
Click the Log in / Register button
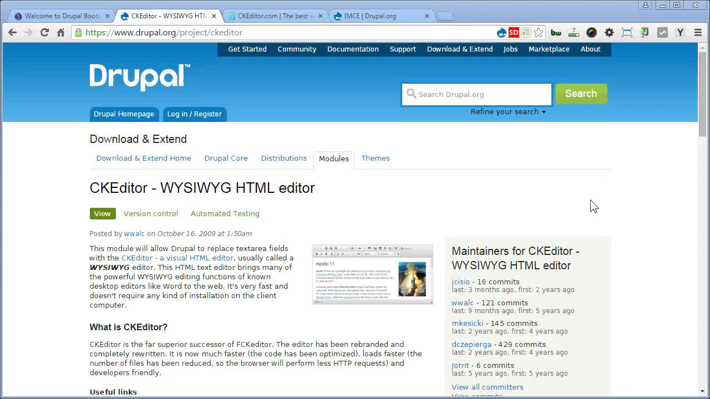pos(194,114)
